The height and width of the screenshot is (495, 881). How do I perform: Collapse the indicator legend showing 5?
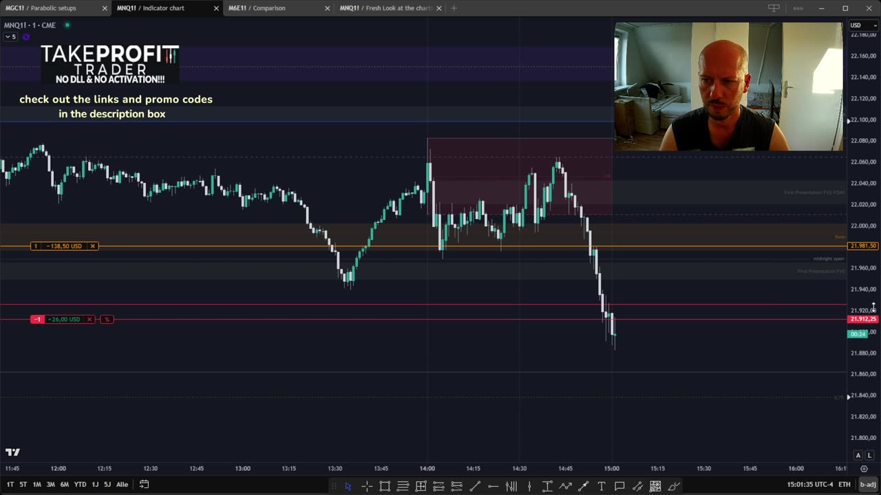pos(10,36)
